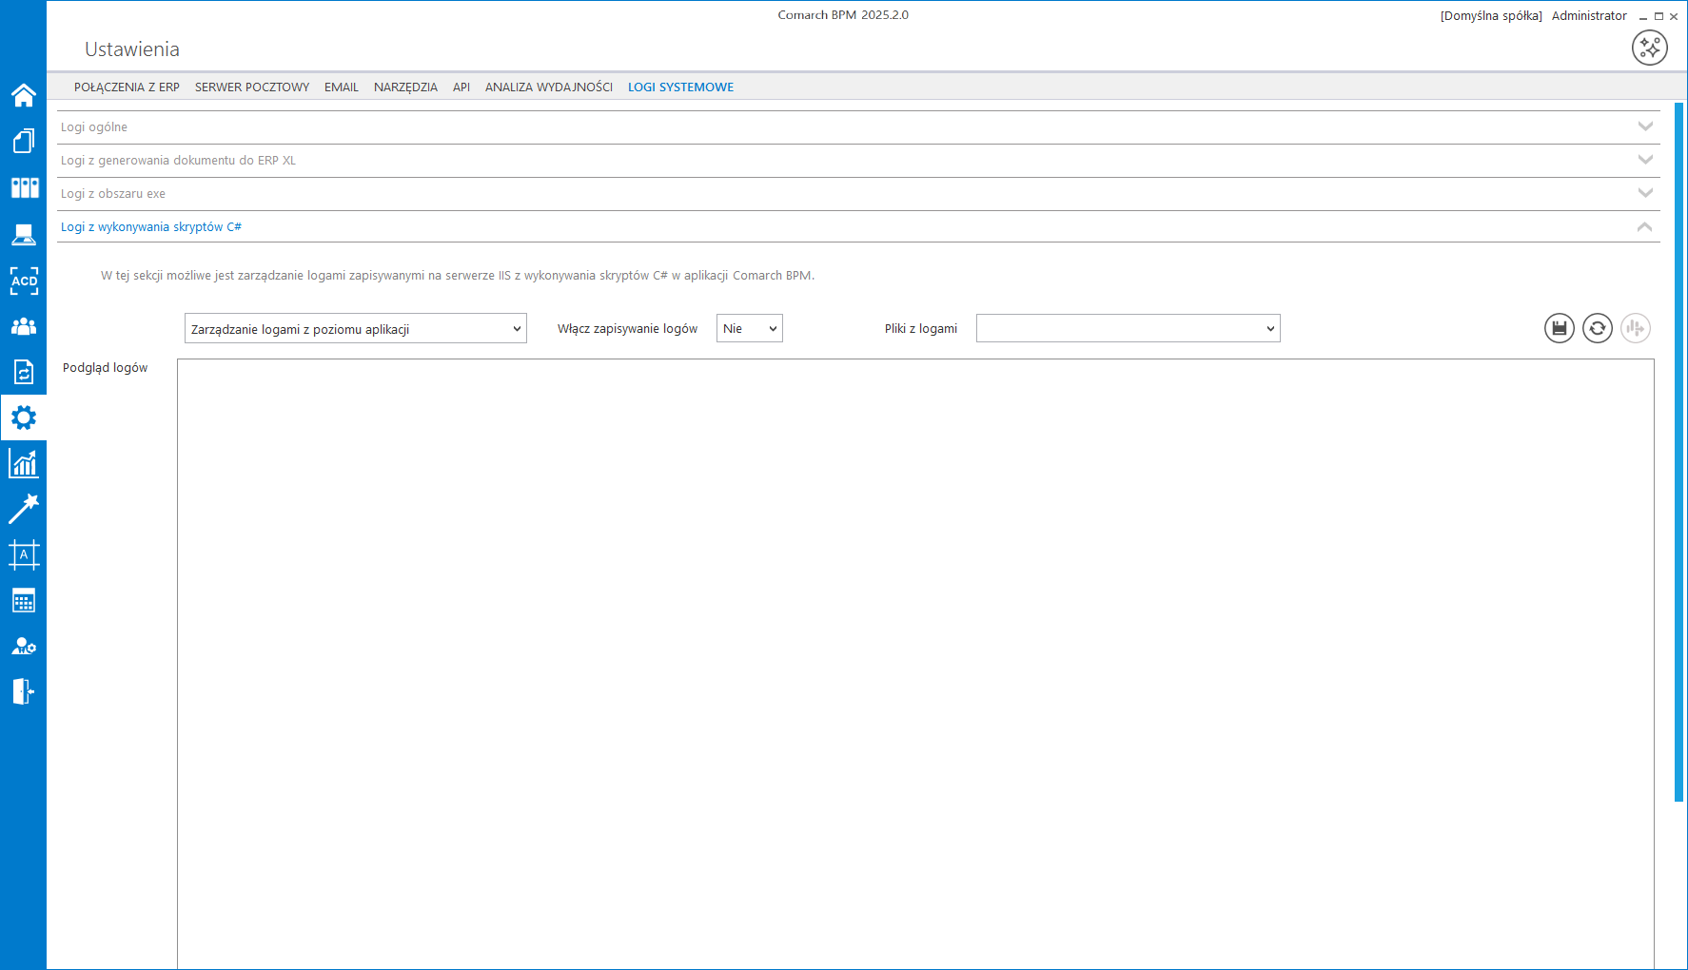The image size is (1688, 970).
Task: Click the Administrator user label
Action: click(1589, 15)
